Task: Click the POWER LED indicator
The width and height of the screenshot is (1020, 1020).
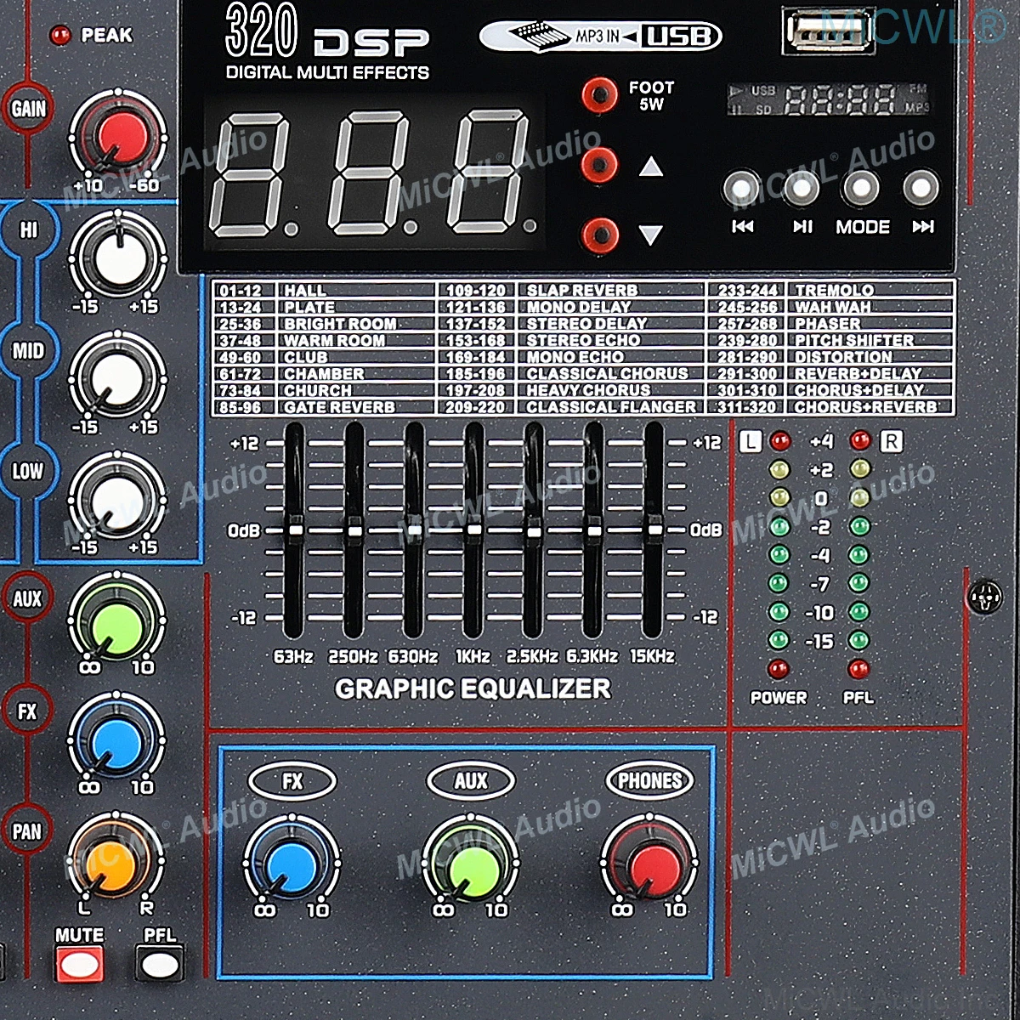Action: point(778,668)
